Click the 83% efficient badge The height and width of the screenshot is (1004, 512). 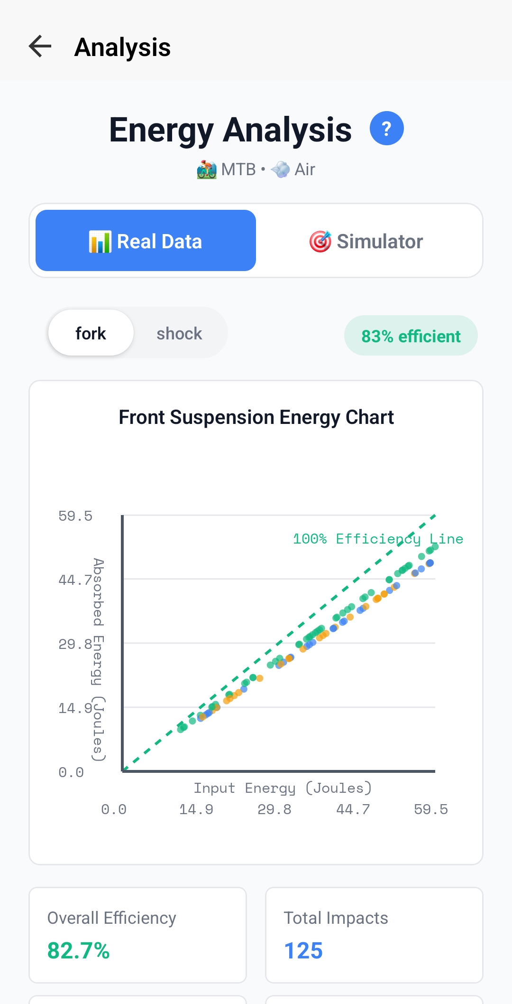[411, 336]
